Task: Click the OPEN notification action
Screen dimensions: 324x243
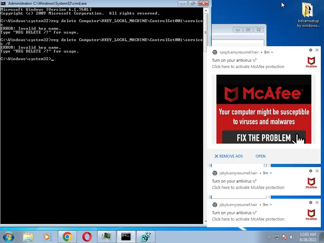Action: [x=260, y=156]
